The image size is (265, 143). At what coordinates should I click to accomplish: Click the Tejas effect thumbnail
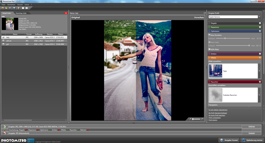point(216,71)
